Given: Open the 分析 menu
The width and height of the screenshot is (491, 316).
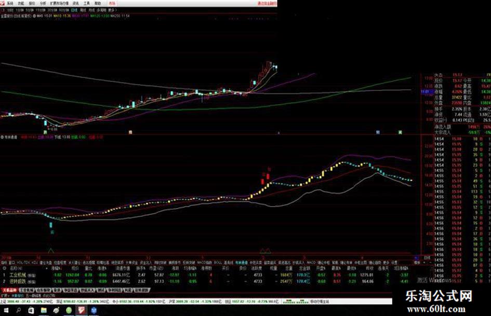Looking at the screenshot, I should click(43, 4).
